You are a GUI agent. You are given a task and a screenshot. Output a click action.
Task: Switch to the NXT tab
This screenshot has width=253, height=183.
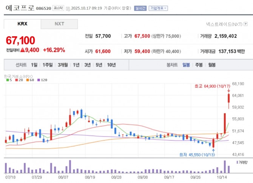pyautogui.click(x=59, y=24)
